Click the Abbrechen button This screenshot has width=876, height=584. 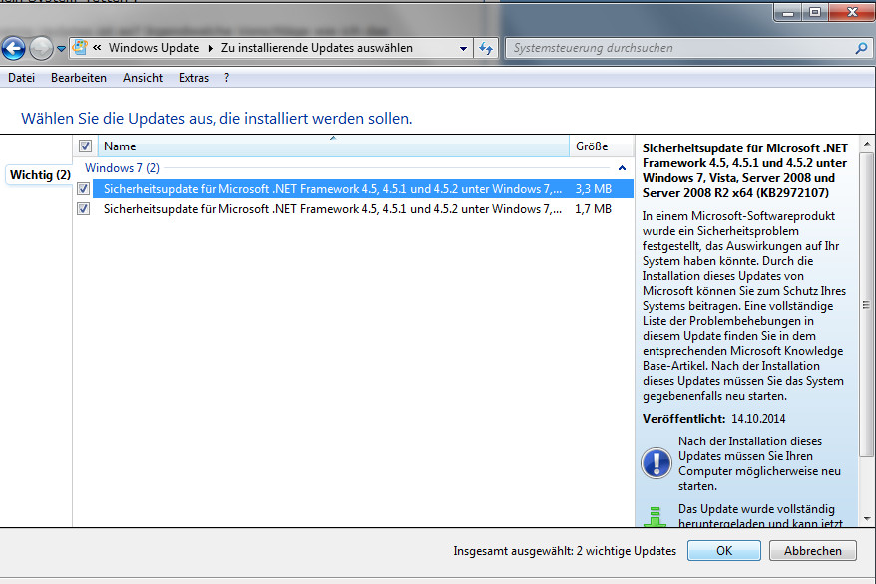[x=812, y=550]
